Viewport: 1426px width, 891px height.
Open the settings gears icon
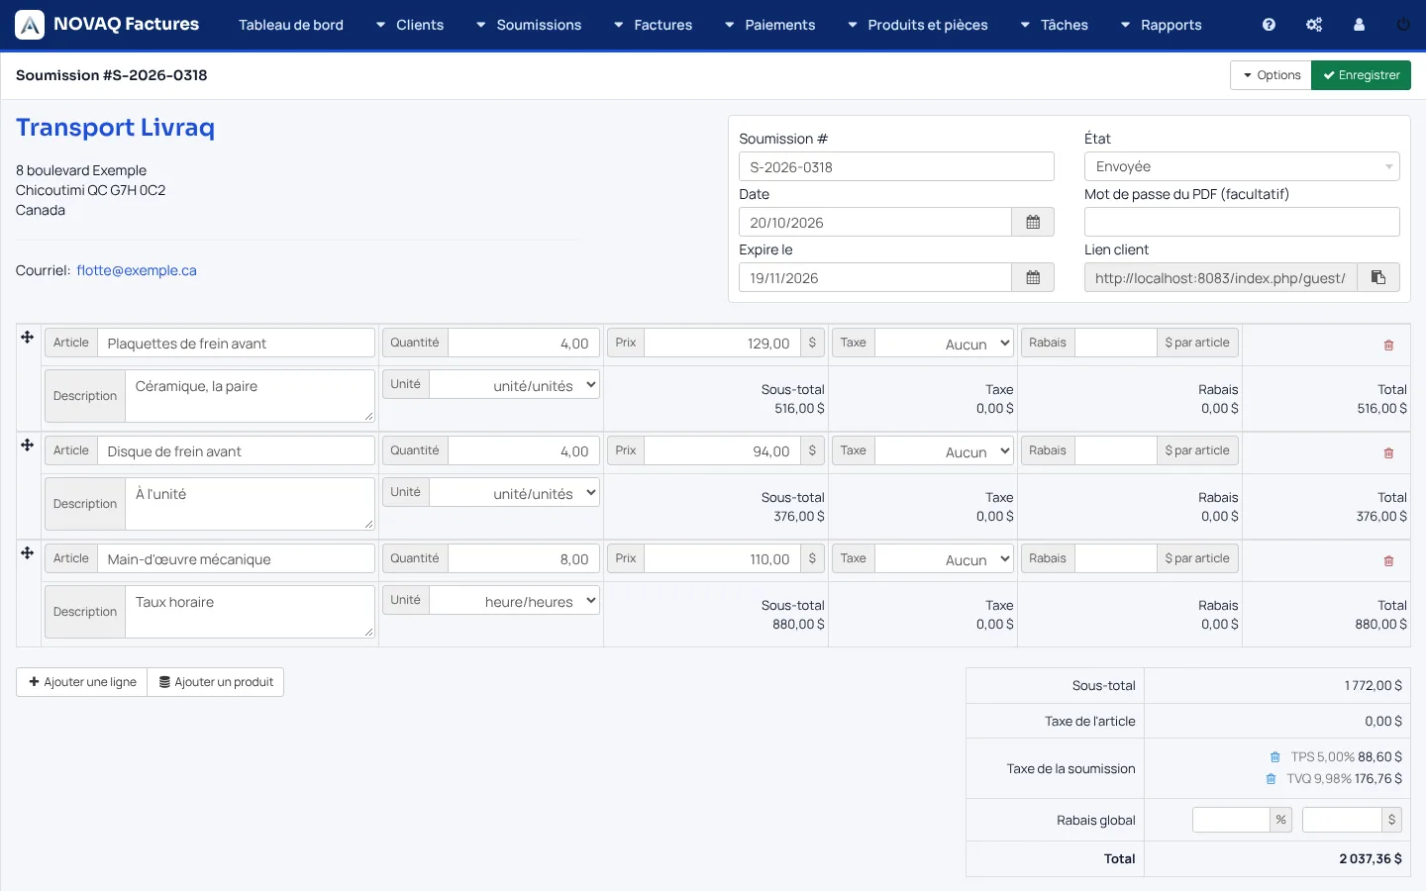(x=1314, y=25)
